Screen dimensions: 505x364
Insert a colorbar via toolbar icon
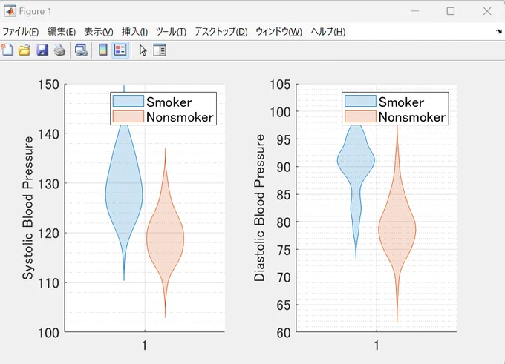pos(103,50)
